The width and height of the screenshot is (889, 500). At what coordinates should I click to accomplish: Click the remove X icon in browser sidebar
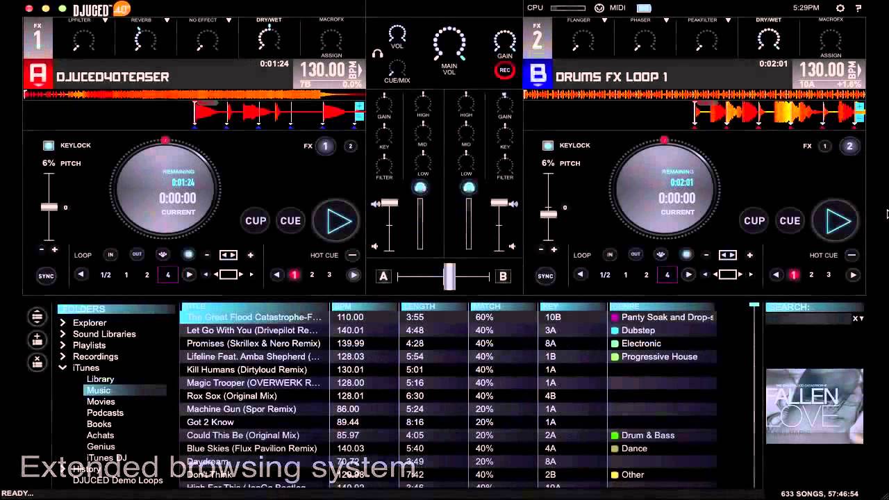(37, 362)
